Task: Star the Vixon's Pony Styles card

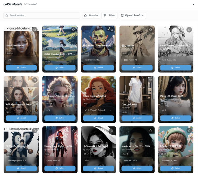Action: (73, 130)
